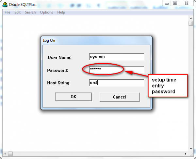Image resolution: width=196 pixels, height=159 pixels.
Task: Open the Search menu
Action: pyautogui.click(x=30, y=12)
